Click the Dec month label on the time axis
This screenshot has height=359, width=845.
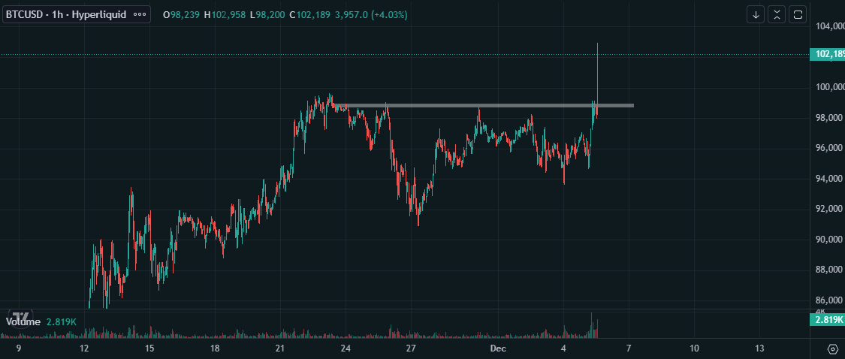(498, 348)
